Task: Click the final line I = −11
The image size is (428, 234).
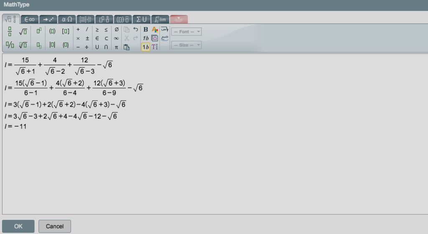Action: tap(15, 126)
